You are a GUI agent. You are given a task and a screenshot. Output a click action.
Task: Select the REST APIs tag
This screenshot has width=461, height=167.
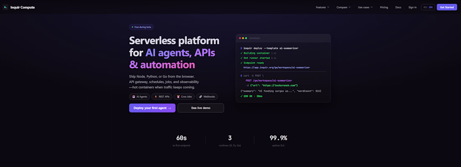162,97
